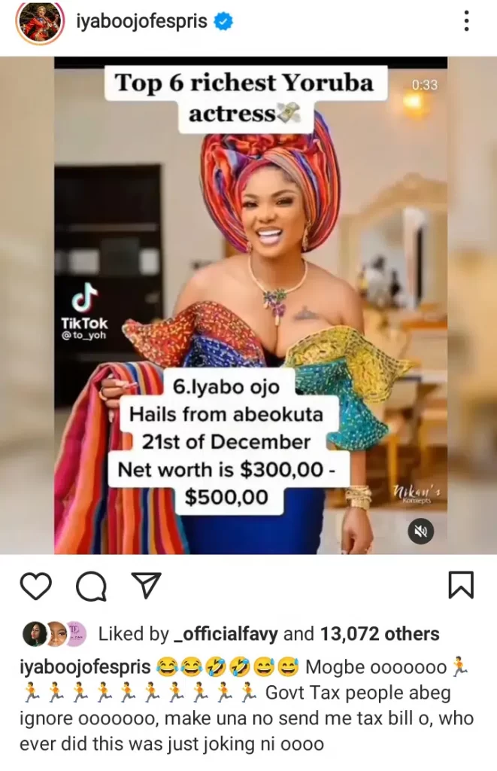Screen dimensions: 497x771
Task: Save the post with the bookmark icon
Action: (461, 585)
